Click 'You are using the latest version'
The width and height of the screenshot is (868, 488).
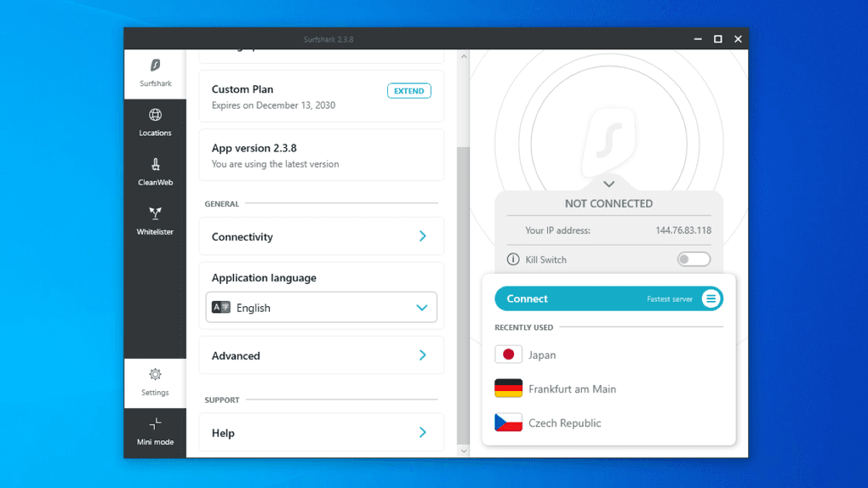click(275, 164)
